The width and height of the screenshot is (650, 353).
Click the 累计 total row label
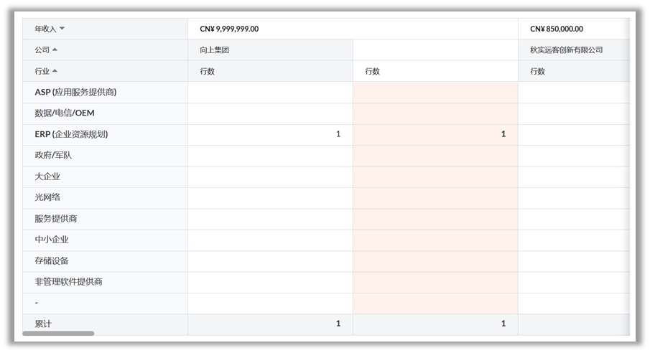(x=43, y=324)
